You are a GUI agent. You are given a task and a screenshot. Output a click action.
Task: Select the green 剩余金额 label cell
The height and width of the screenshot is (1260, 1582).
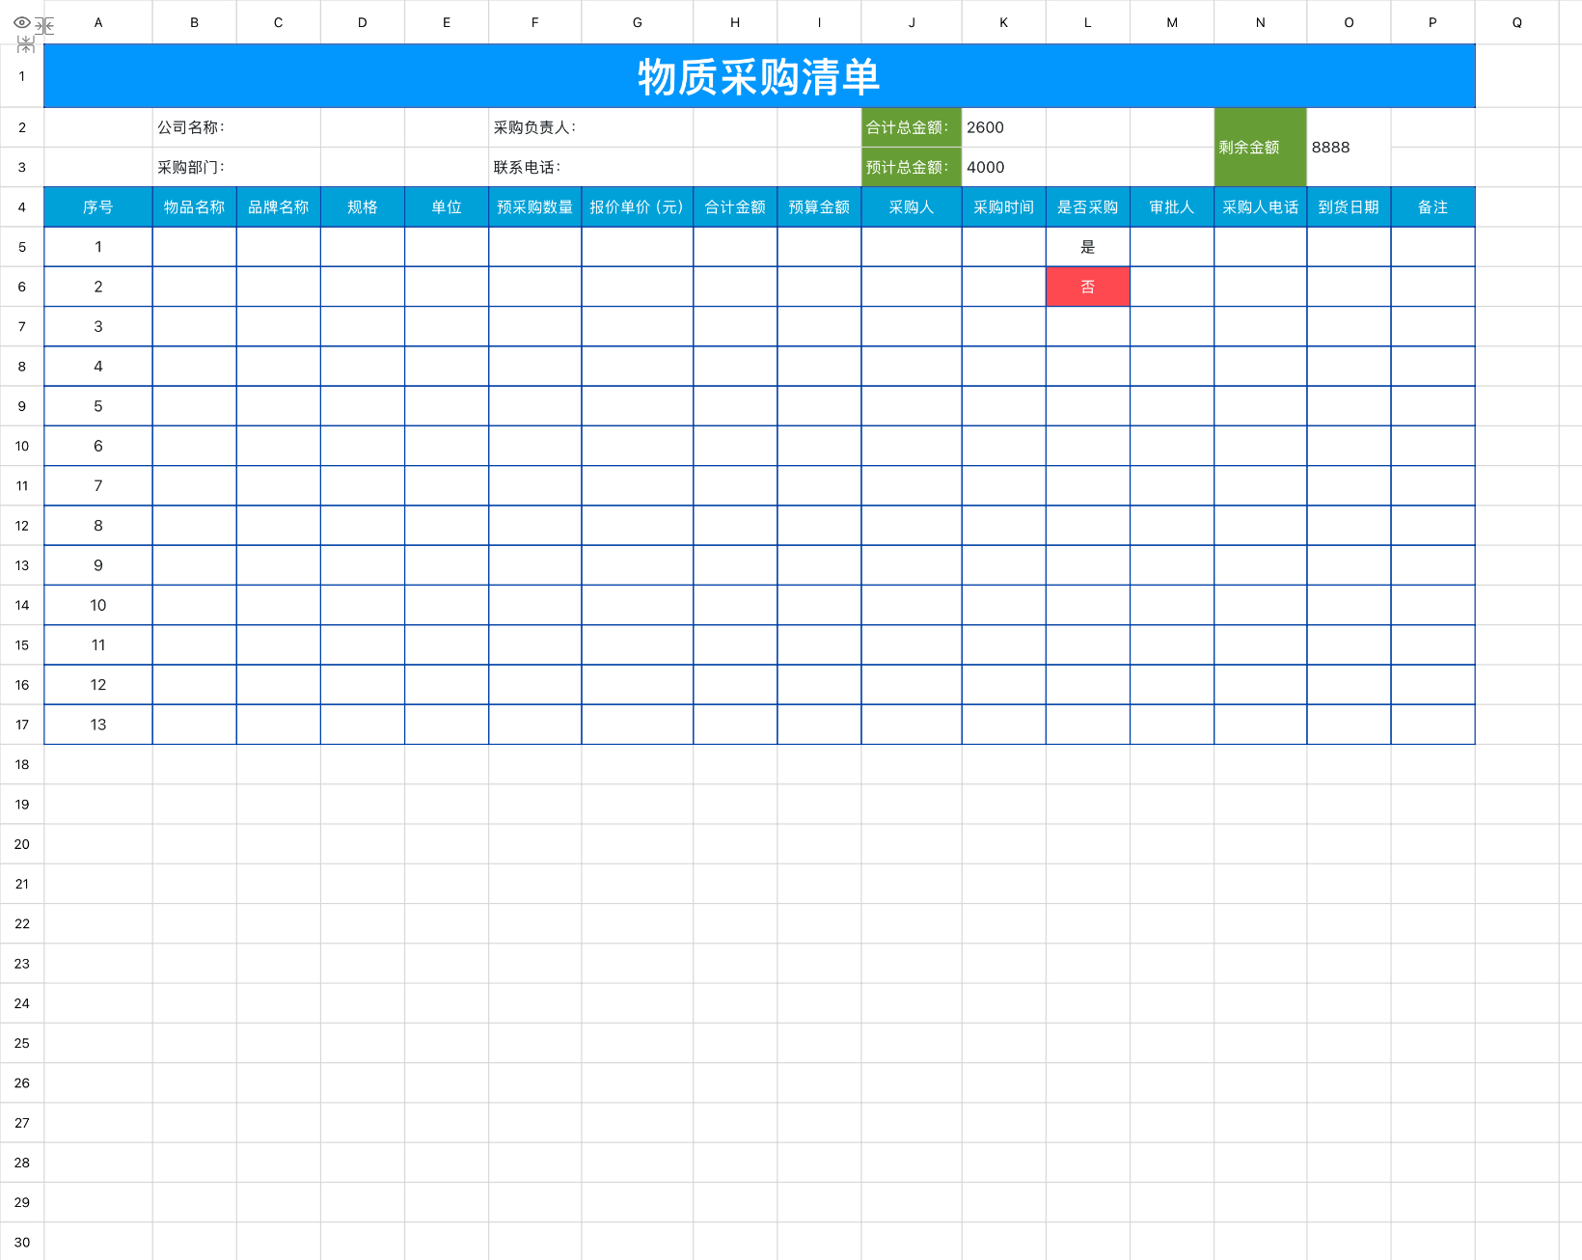(x=1259, y=148)
